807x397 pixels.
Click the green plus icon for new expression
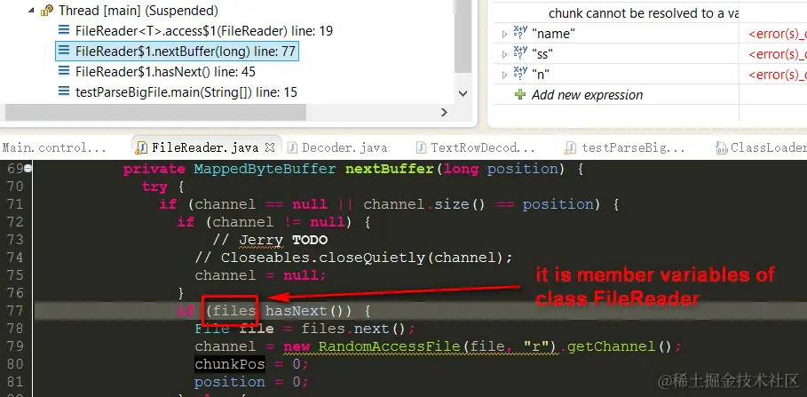[x=520, y=95]
